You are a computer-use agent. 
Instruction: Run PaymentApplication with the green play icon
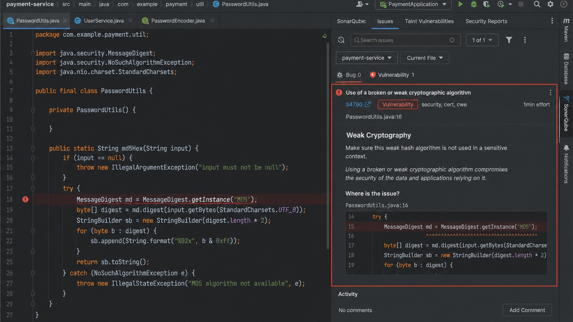460,4
